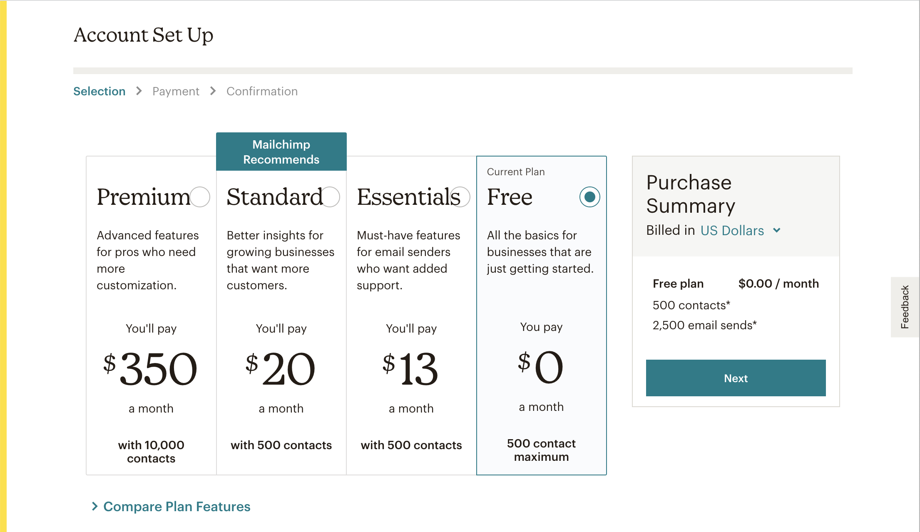Expand Compare Plan Features
Viewport: 920px width, 532px height.
(177, 507)
